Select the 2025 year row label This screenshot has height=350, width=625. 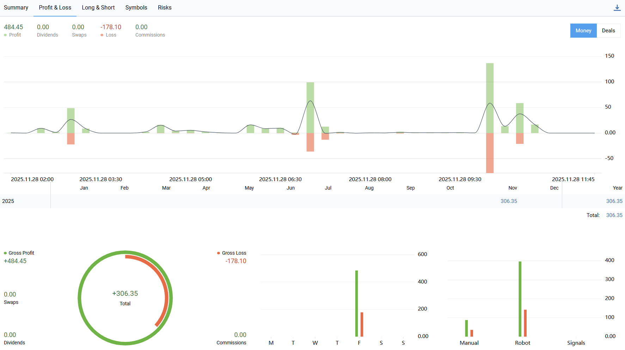(8, 201)
